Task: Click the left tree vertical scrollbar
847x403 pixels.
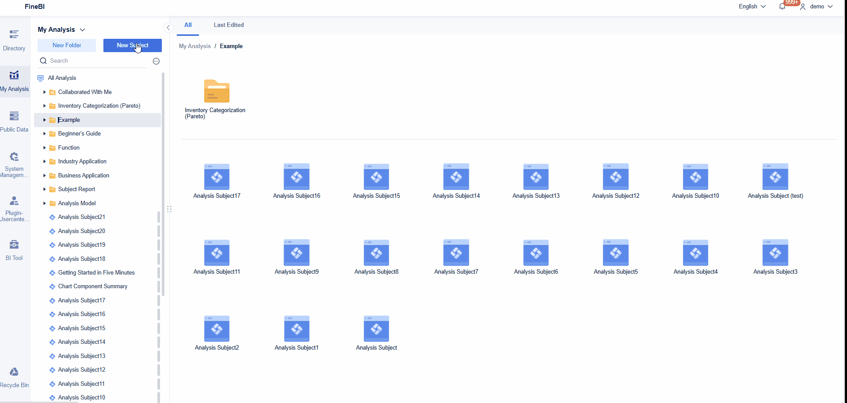Action: click(x=163, y=184)
